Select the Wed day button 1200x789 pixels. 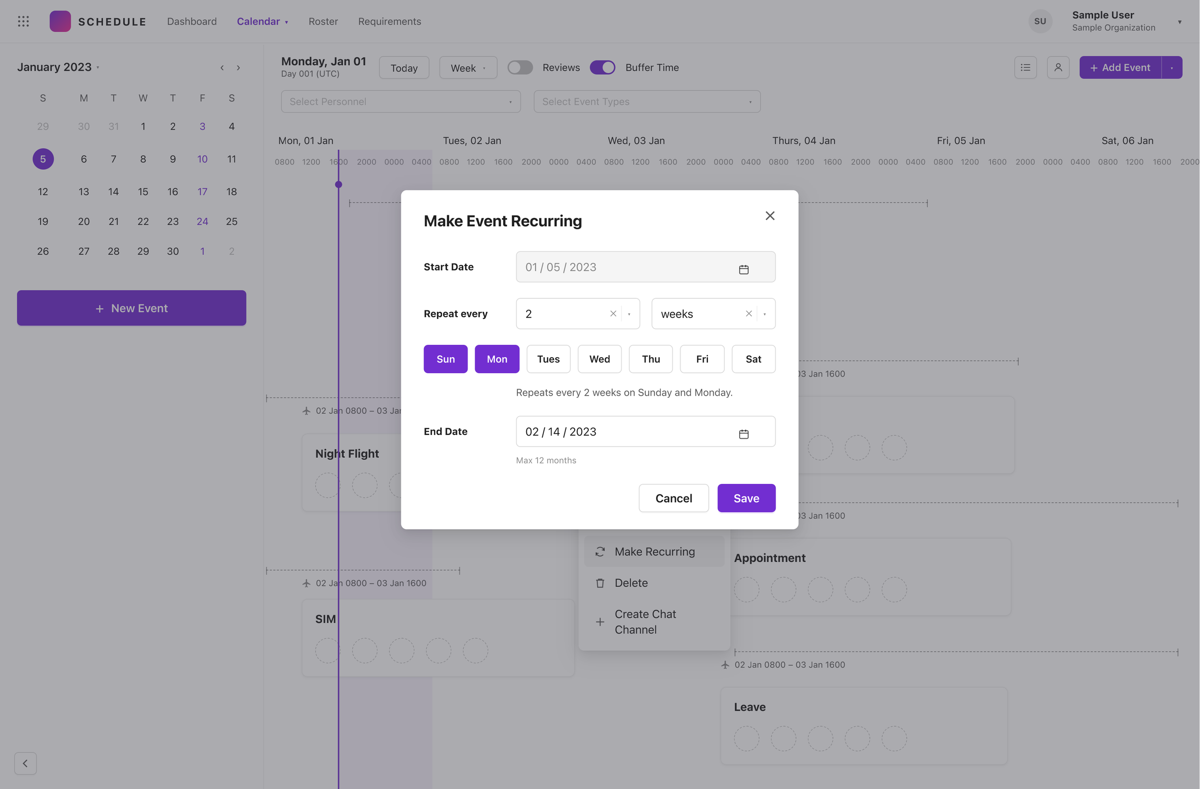(x=600, y=359)
